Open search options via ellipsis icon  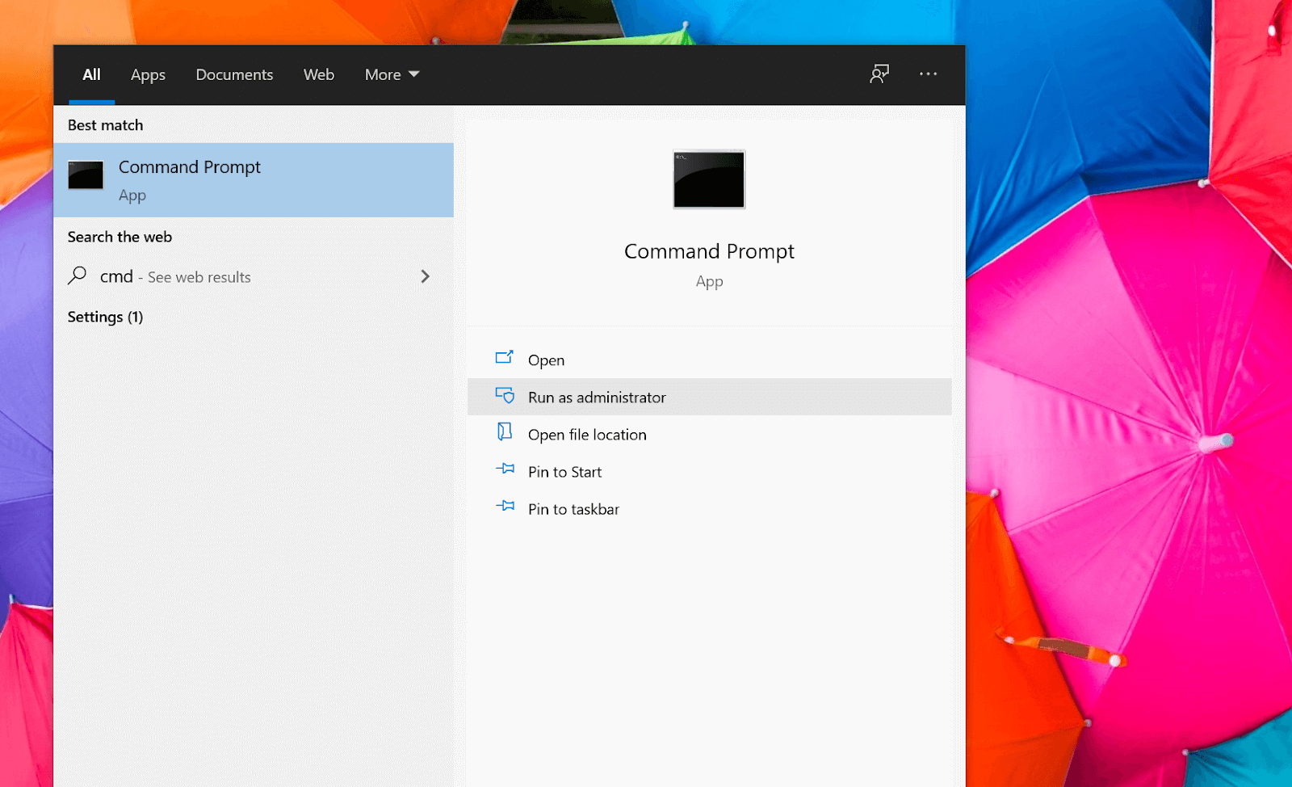pos(928,74)
